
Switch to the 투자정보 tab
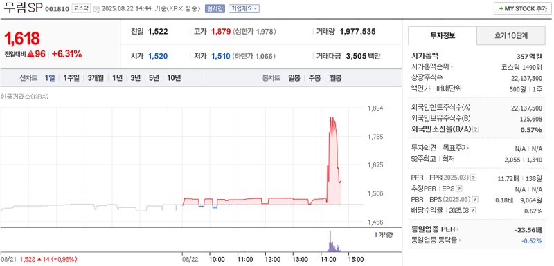click(x=443, y=35)
